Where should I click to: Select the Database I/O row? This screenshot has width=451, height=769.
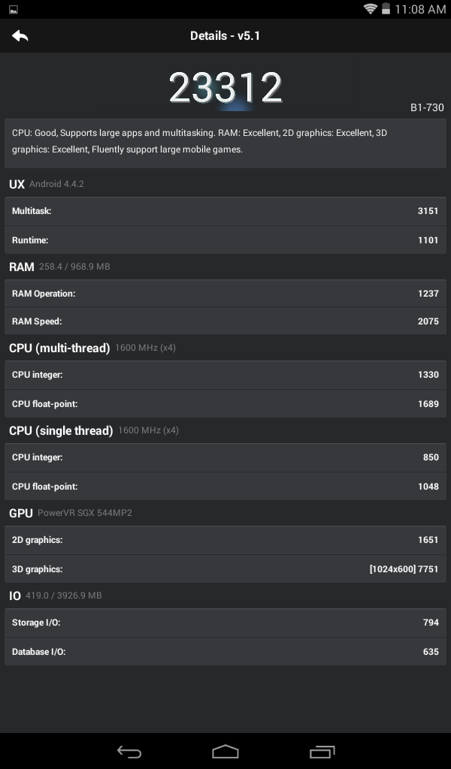pos(225,652)
